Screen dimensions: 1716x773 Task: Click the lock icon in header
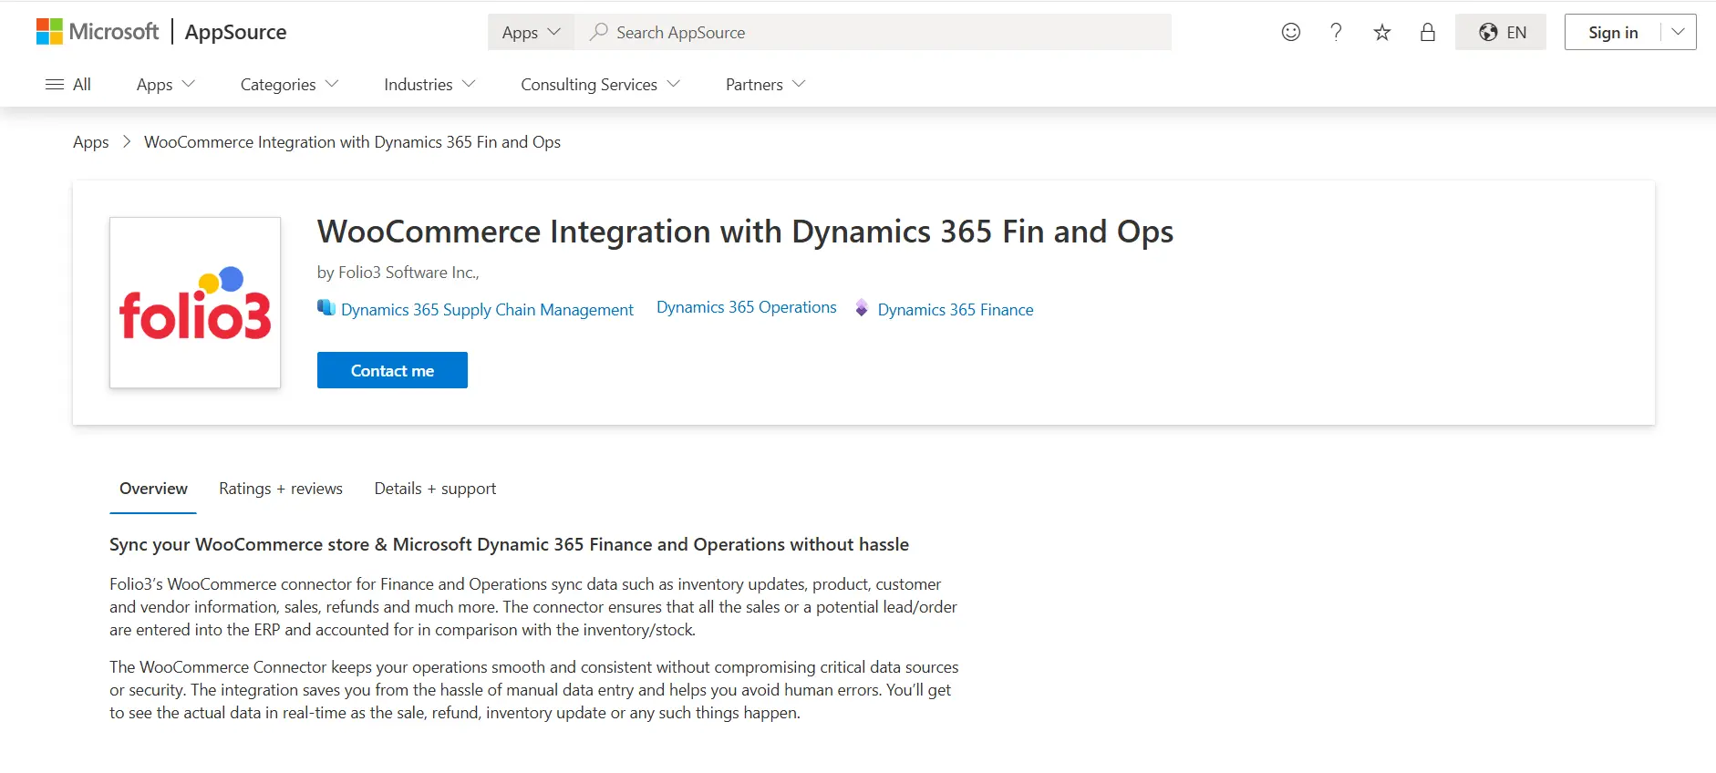pos(1427,33)
